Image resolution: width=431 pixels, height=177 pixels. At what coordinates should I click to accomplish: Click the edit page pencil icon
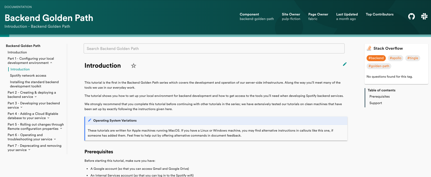pyautogui.click(x=345, y=64)
